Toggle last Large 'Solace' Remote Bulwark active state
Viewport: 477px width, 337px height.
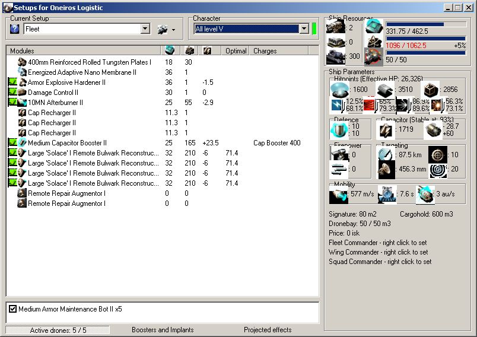(12, 183)
